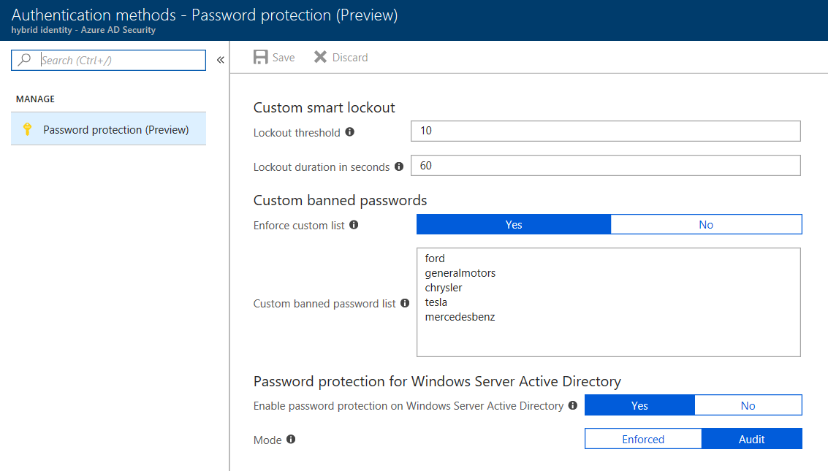The image size is (828, 471).
Task: Click the Save button label
Action: pyautogui.click(x=284, y=58)
